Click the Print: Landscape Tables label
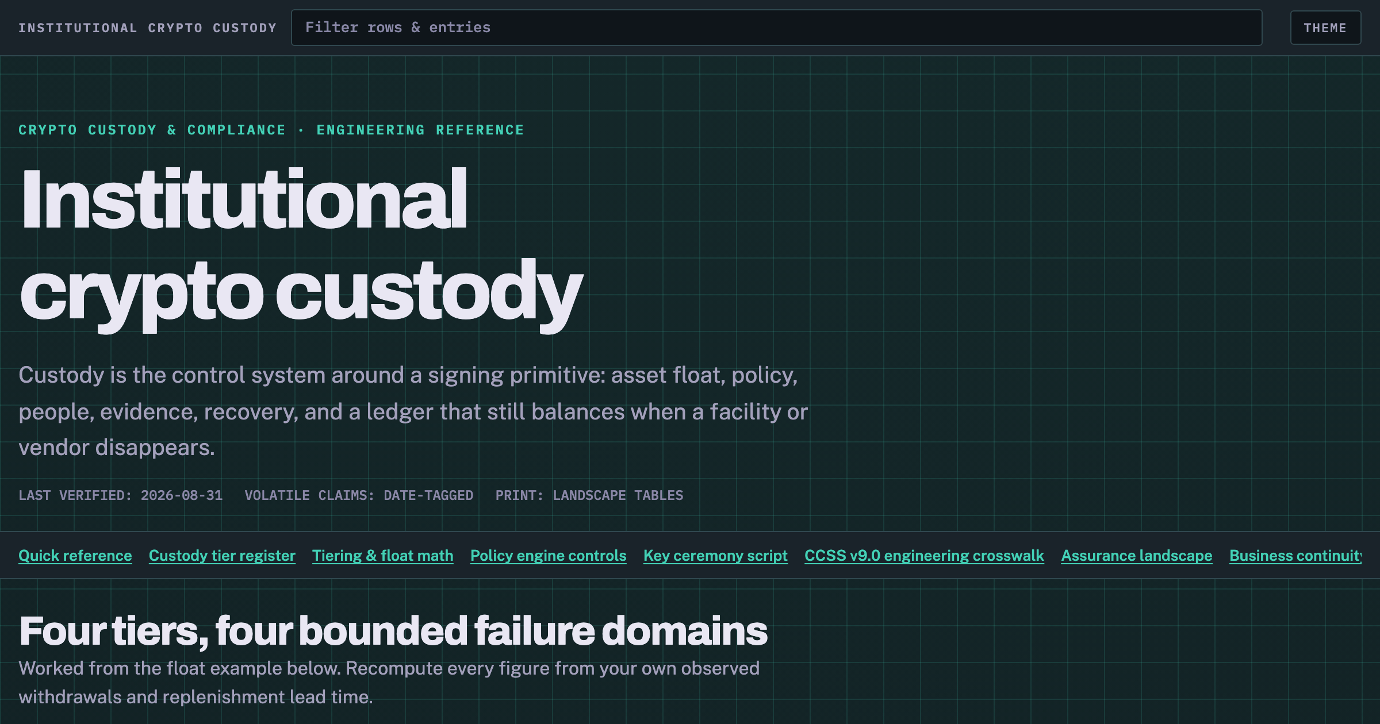Screen dimensions: 1380x724 pos(589,495)
